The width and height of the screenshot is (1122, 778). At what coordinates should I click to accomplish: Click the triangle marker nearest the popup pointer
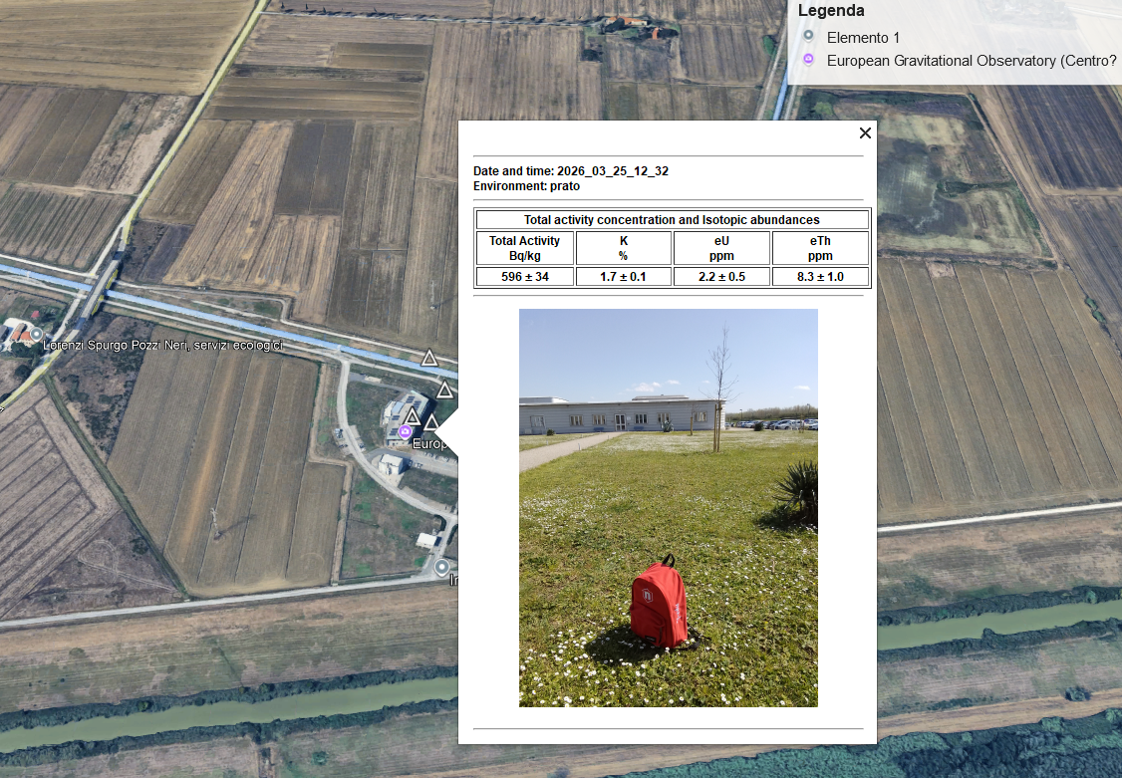pos(431,423)
